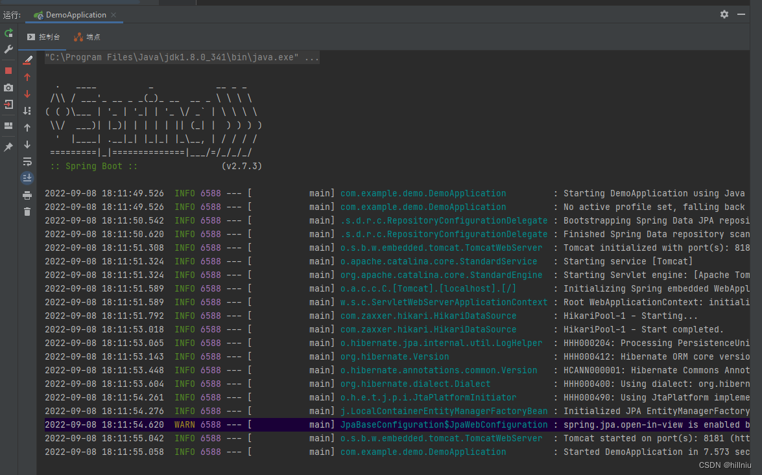
Task: Jump to previous error red up arrow
Action: click(27, 77)
